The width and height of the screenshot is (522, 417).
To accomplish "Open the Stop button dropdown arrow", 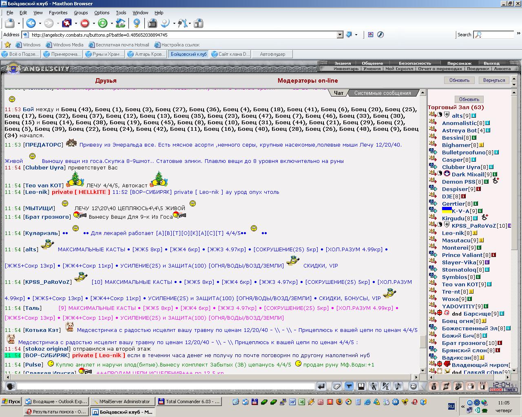I will pos(94,24).
